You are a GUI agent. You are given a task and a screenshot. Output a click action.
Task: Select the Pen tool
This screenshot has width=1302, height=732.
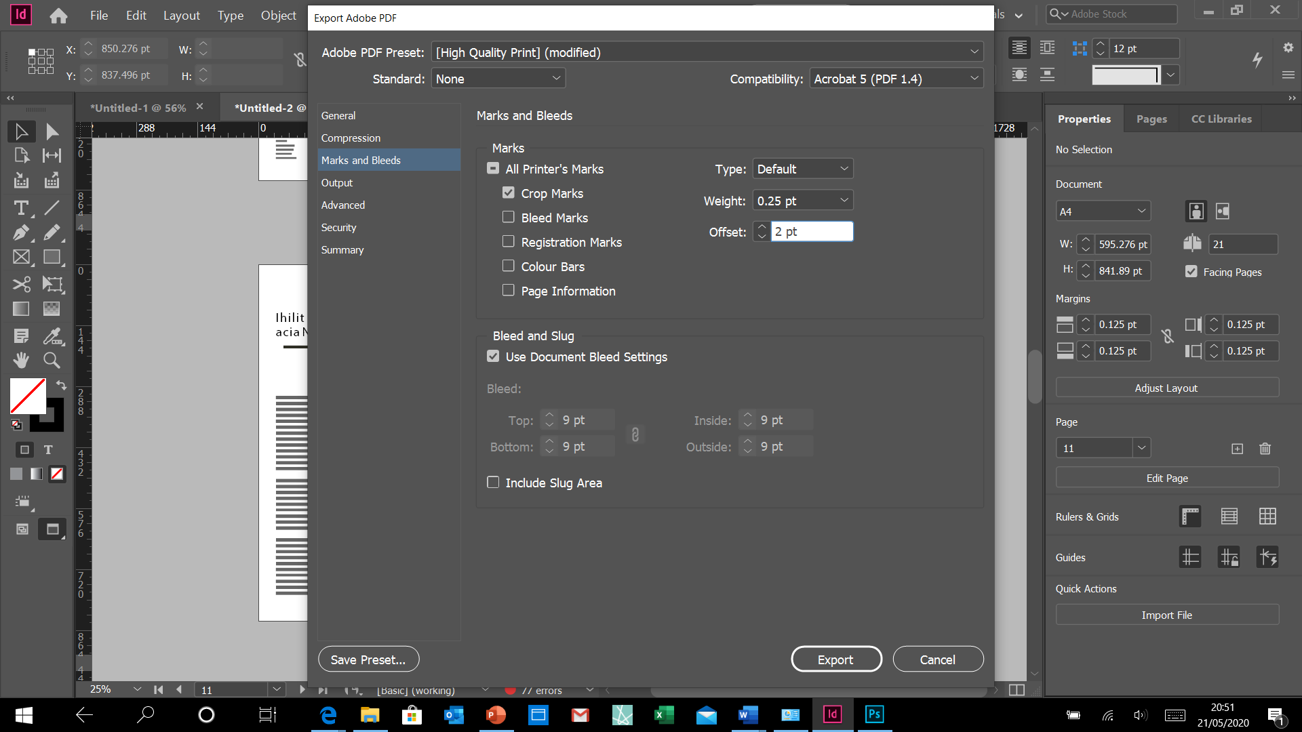pyautogui.click(x=21, y=232)
